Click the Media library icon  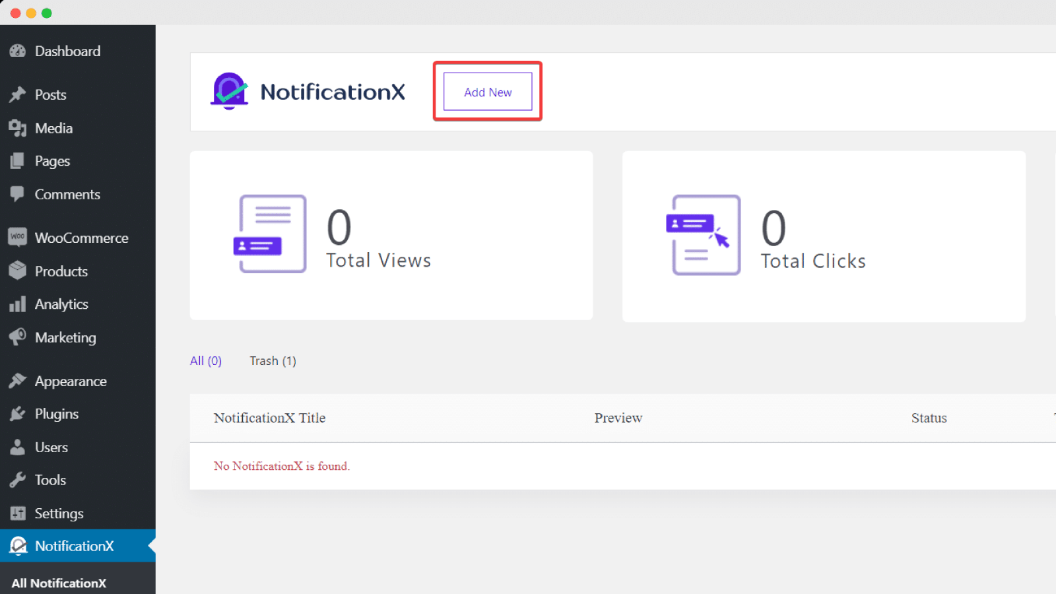click(18, 128)
